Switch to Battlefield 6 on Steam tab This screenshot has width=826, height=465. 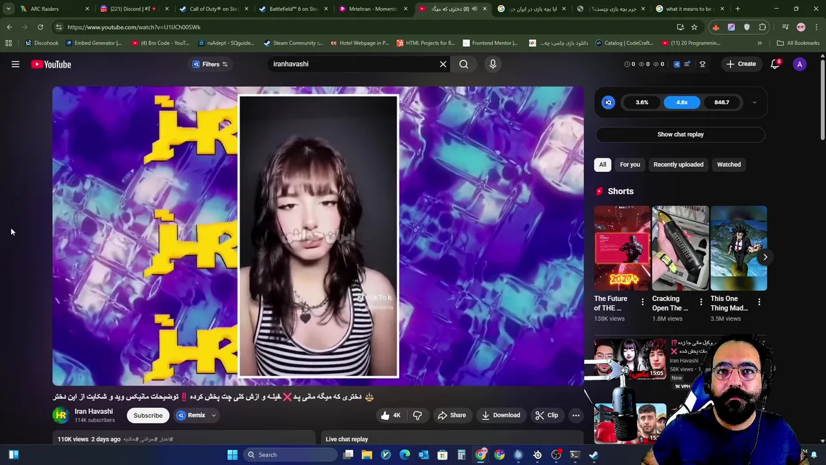[x=293, y=9]
